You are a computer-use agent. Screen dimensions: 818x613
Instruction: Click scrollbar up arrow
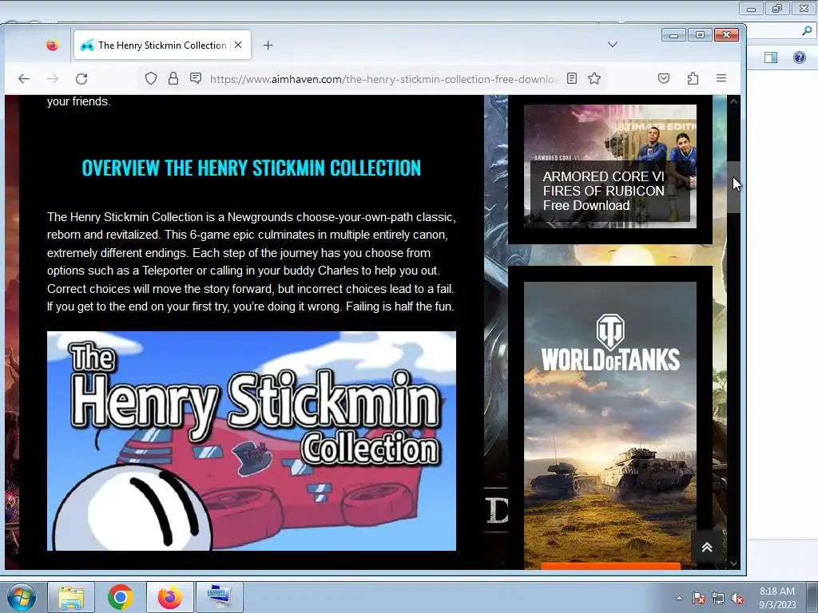click(733, 101)
